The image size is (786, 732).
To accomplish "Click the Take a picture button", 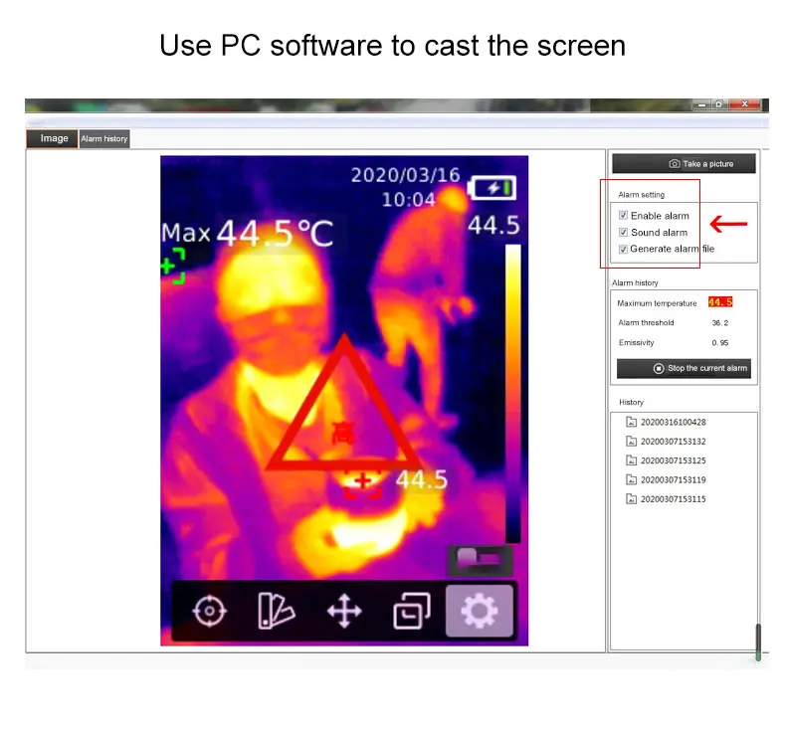I will 684,164.
